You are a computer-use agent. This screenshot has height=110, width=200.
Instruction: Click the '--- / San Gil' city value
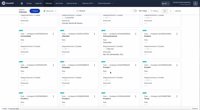click(108, 49)
